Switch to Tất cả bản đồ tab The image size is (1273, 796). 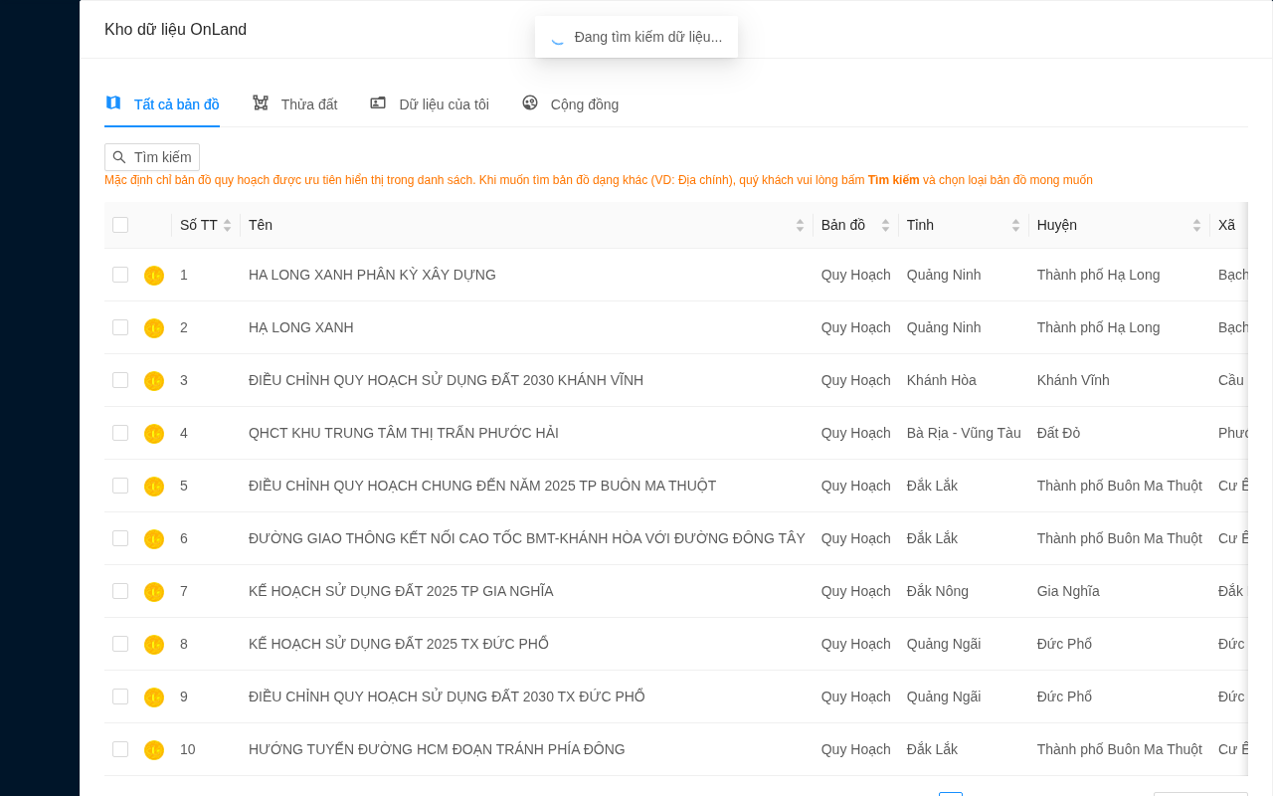(162, 104)
